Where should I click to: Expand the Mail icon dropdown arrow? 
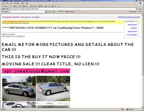coord(50,6)
